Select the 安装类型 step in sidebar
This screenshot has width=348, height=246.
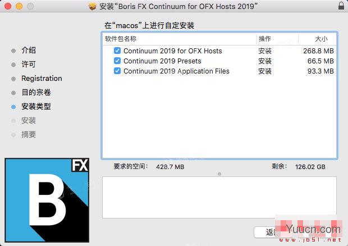click(x=36, y=106)
